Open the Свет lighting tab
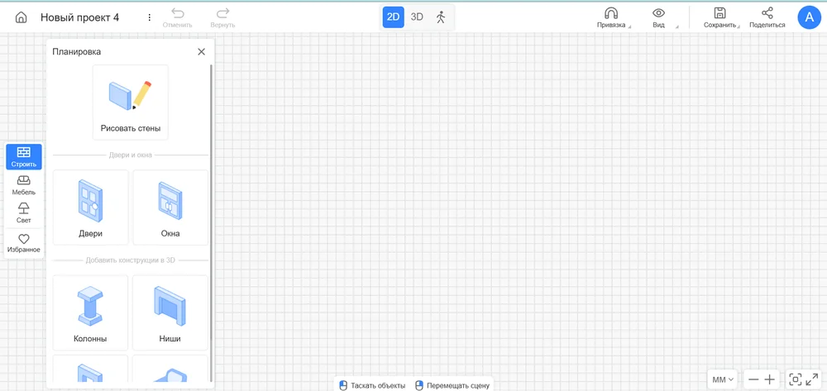The width and height of the screenshot is (827, 391). pyautogui.click(x=24, y=213)
